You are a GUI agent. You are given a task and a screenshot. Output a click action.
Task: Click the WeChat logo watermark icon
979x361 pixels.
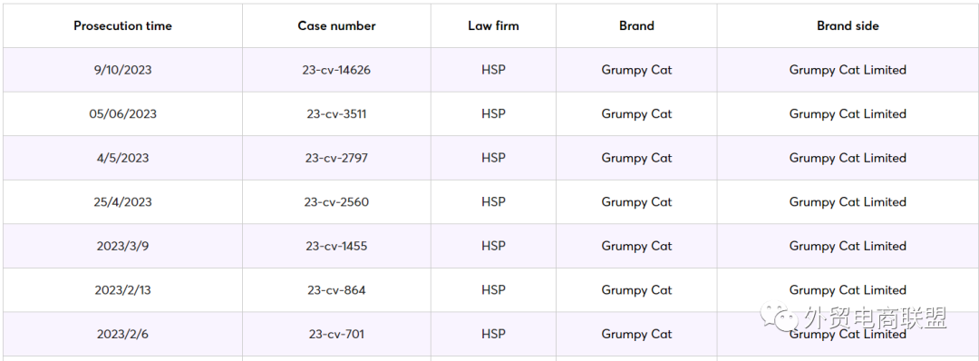pyautogui.click(x=780, y=317)
